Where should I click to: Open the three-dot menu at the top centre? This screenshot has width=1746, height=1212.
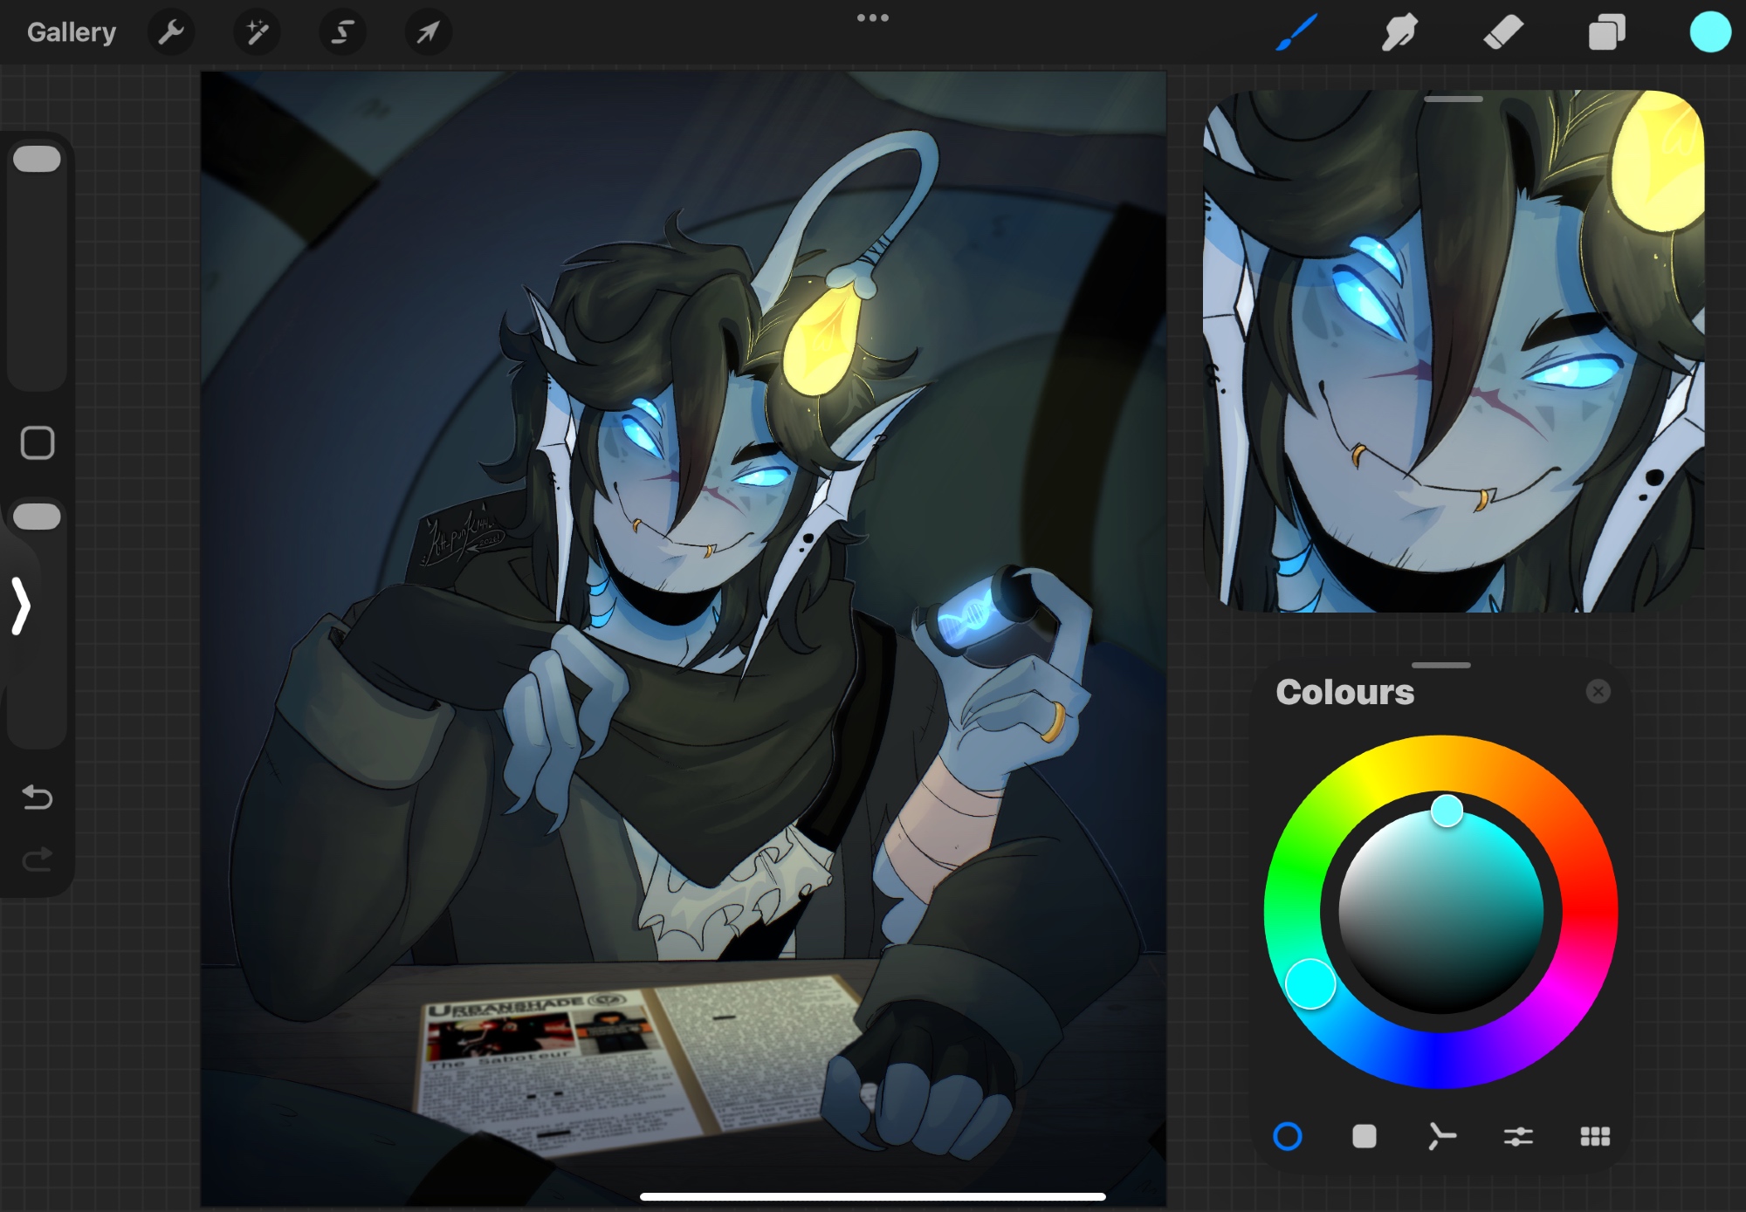(x=873, y=17)
